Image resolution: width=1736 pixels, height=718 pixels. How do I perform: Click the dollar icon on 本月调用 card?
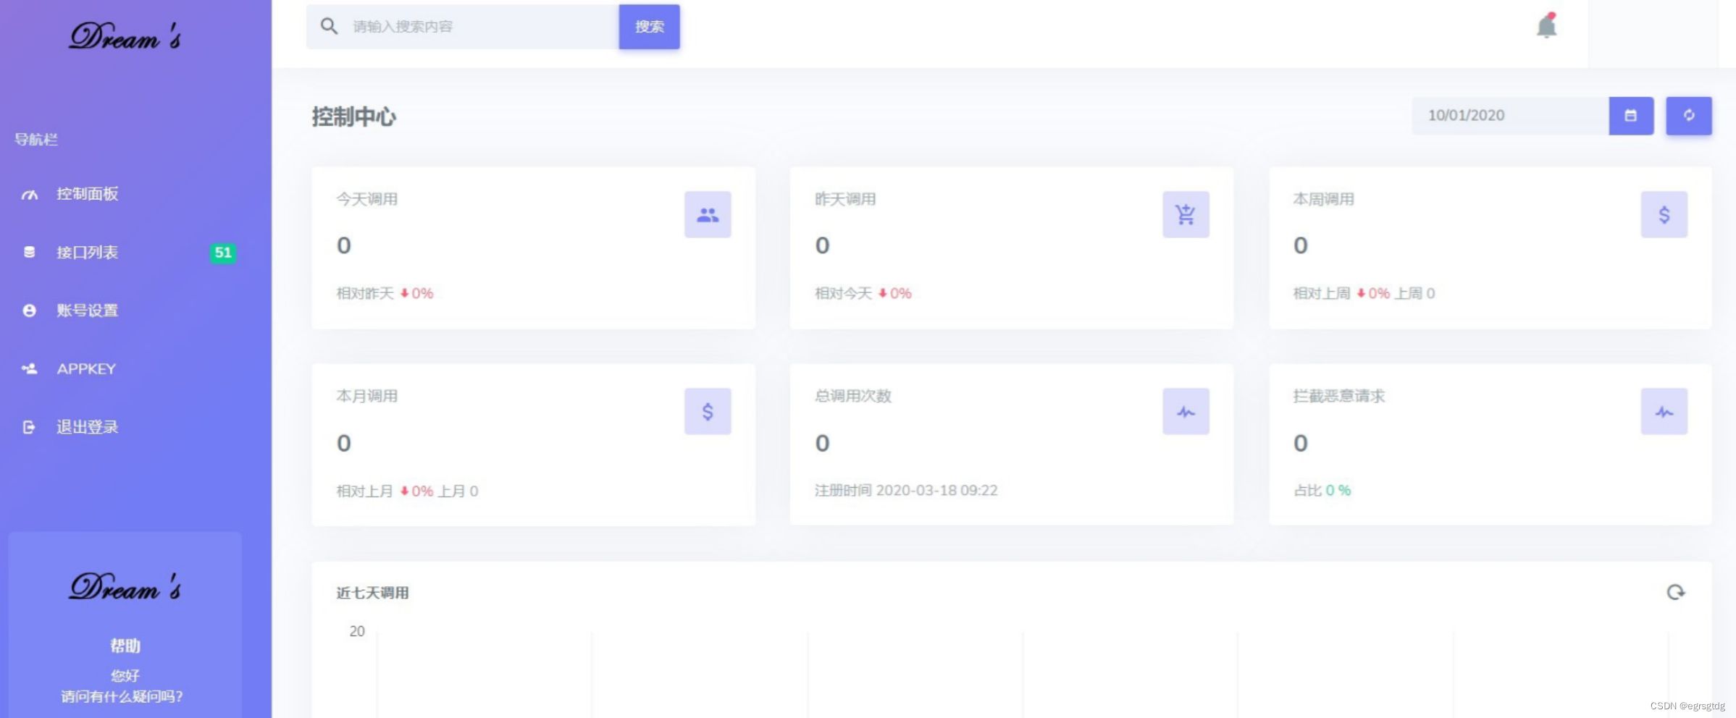pyautogui.click(x=707, y=411)
